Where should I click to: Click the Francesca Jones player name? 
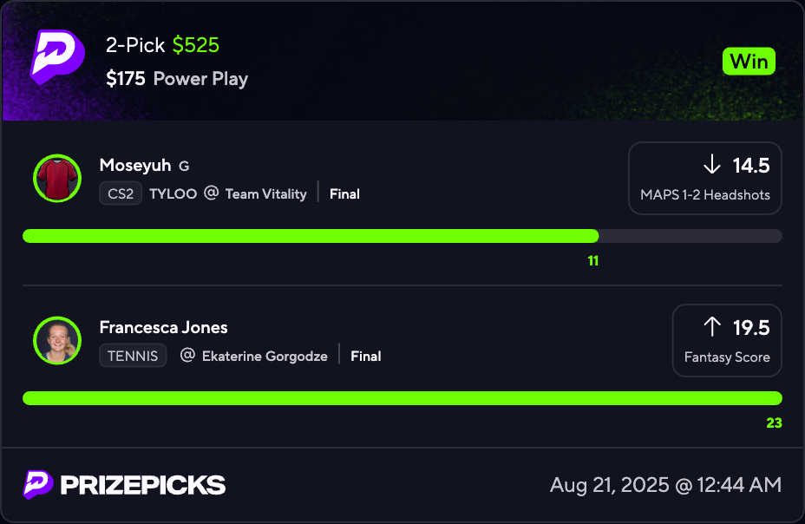tap(163, 327)
